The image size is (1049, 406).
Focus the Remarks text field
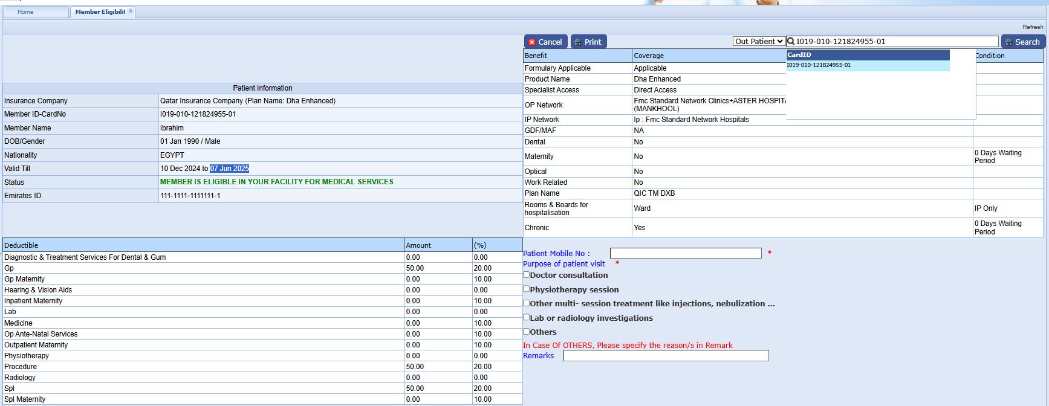(666, 356)
